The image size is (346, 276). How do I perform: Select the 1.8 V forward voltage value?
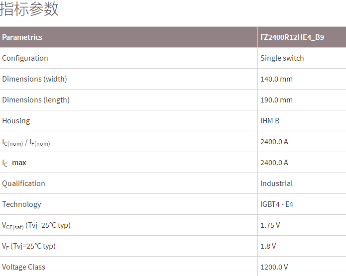pos(268,246)
